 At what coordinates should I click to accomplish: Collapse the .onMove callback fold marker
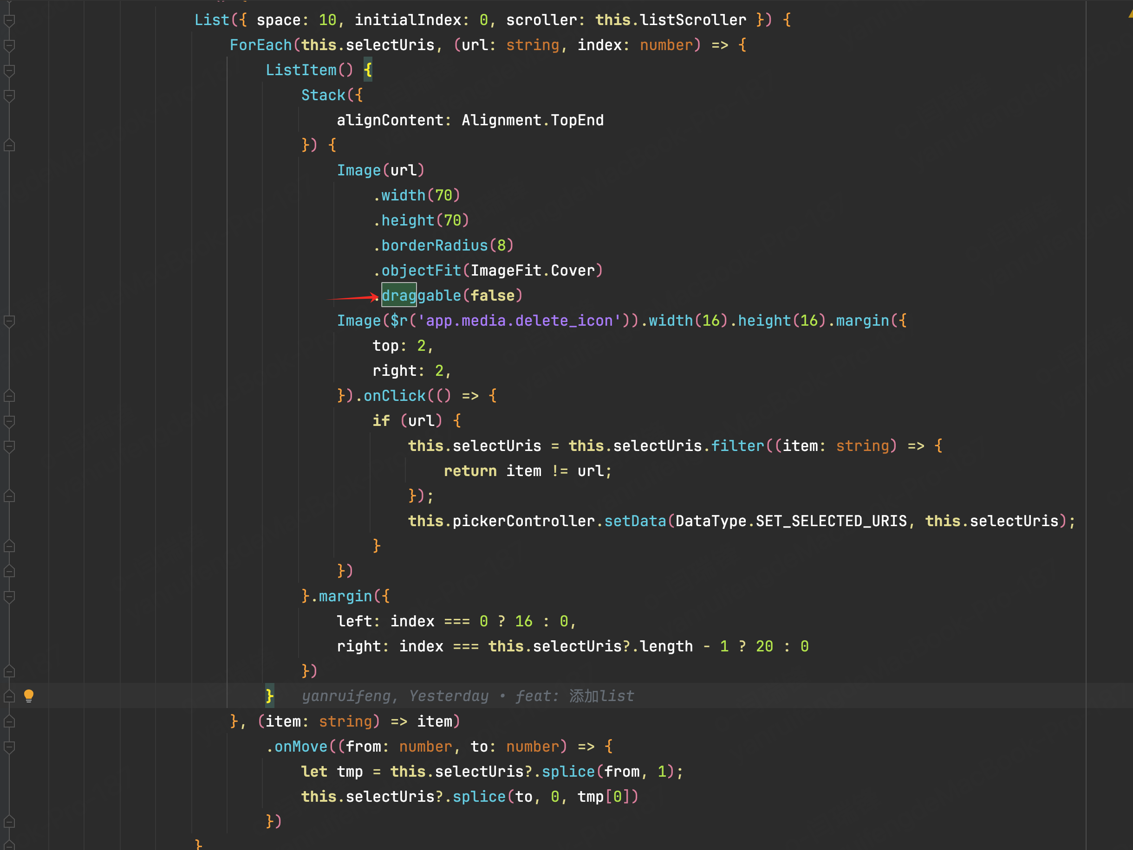point(9,747)
